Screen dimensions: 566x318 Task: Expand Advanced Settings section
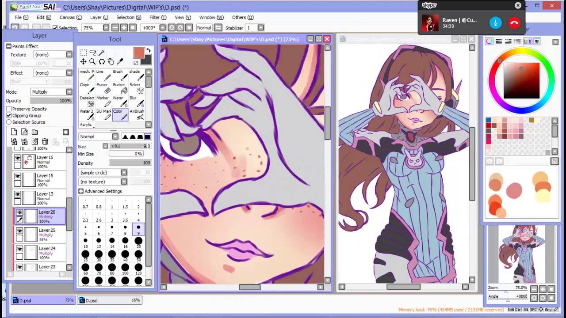(81, 191)
